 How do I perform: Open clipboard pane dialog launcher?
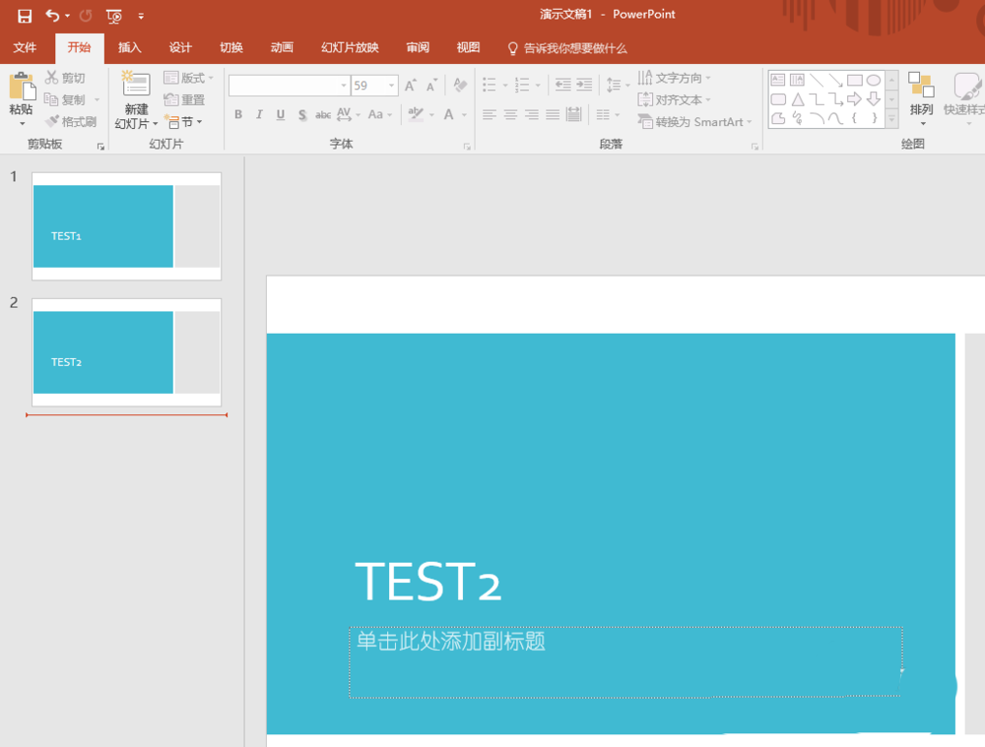click(100, 147)
